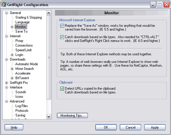Viewport: 171px width, 135px height.
Task: Toggle Detect URLs copied to the clipboard
Action: [x=62, y=89]
